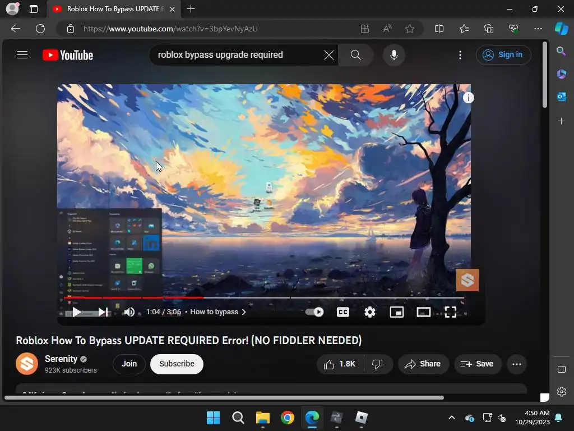Click the Share button
Image resolution: width=574 pixels, height=431 pixels.
click(x=423, y=364)
